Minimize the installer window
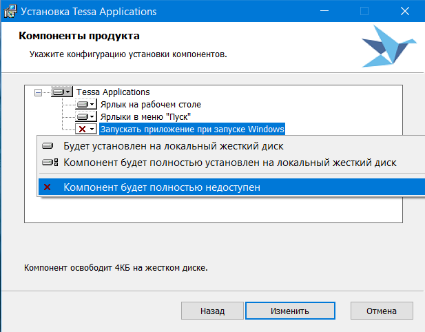The width and height of the screenshot is (425, 332). [324, 11]
